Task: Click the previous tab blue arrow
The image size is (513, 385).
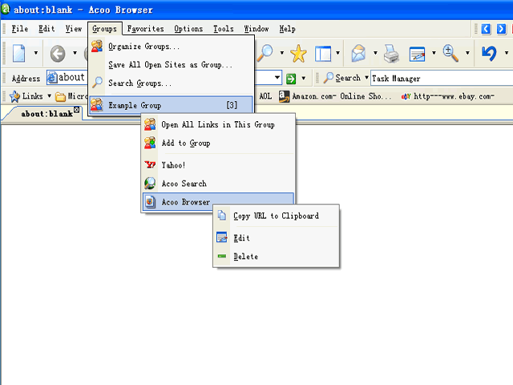Action: (486, 29)
